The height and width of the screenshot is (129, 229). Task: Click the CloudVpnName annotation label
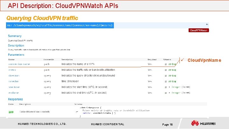[204, 60]
